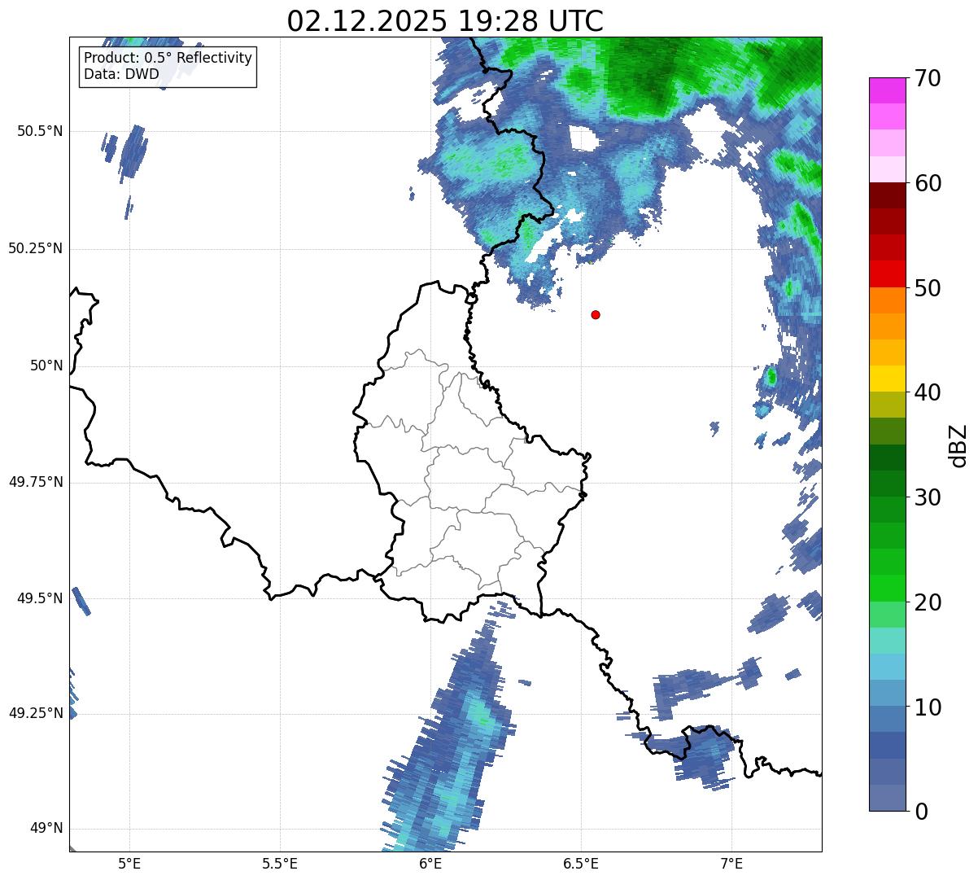Click the latitude label "50.5°N"
The height and width of the screenshot is (880, 978).
point(40,131)
